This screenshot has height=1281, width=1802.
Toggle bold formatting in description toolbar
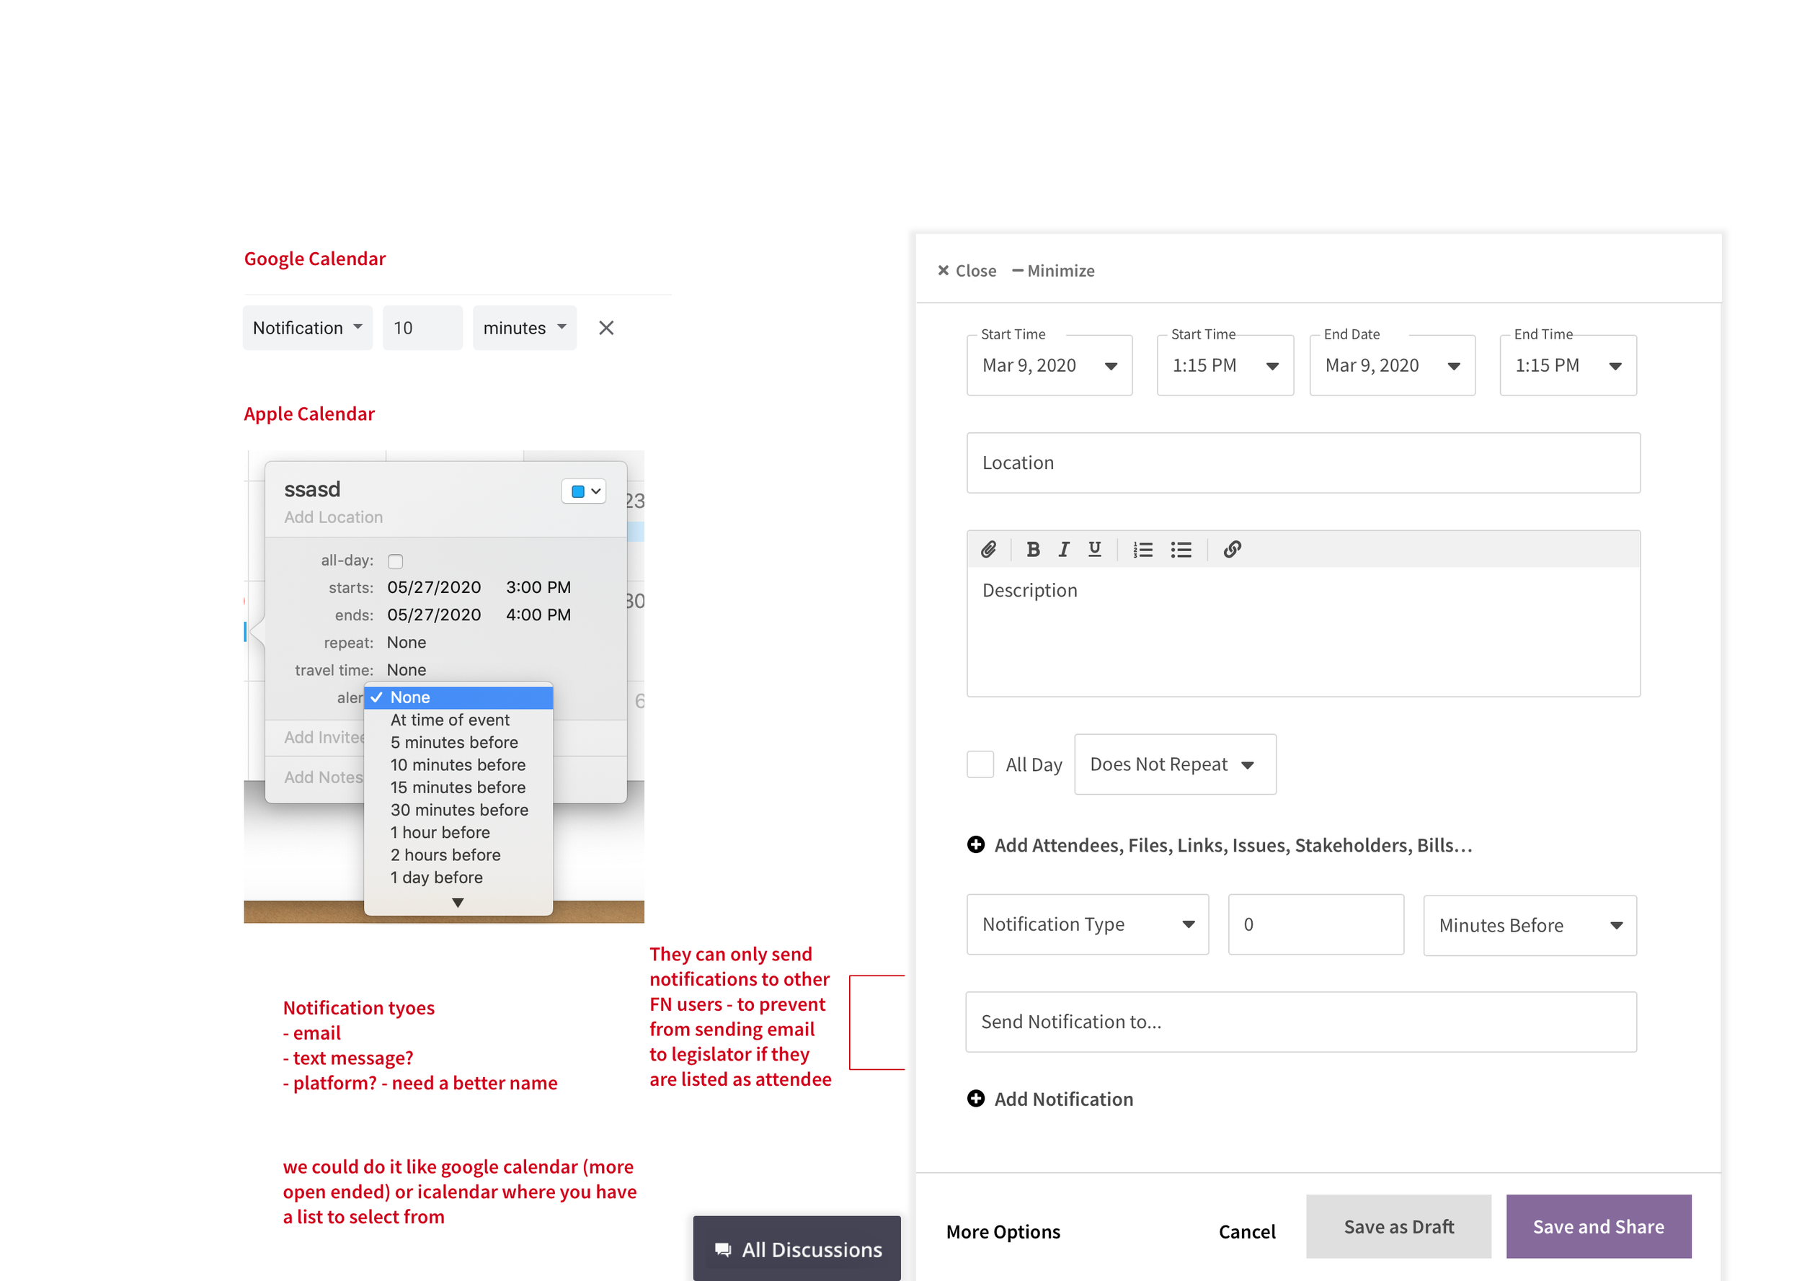click(x=1033, y=549)
